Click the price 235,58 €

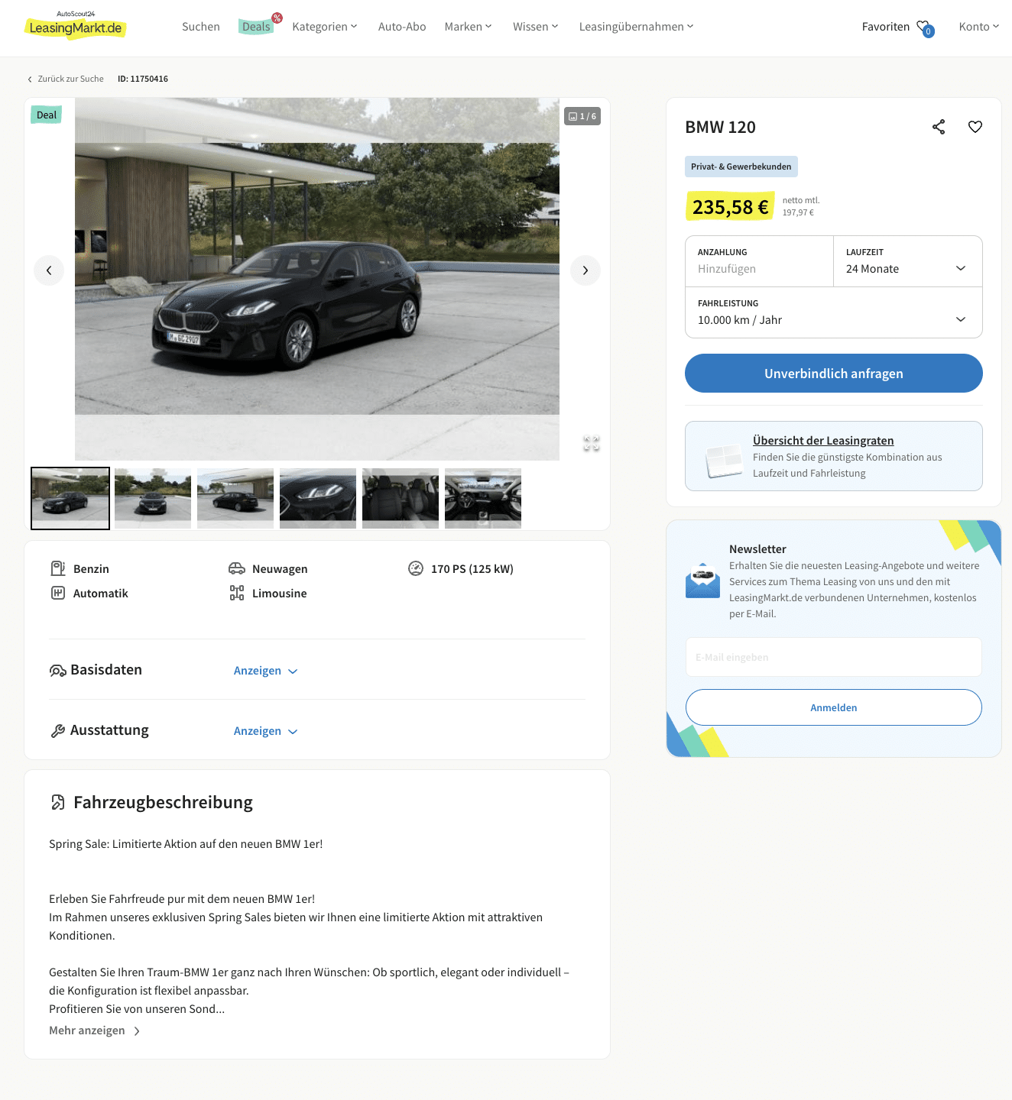(x=730, y=207)
